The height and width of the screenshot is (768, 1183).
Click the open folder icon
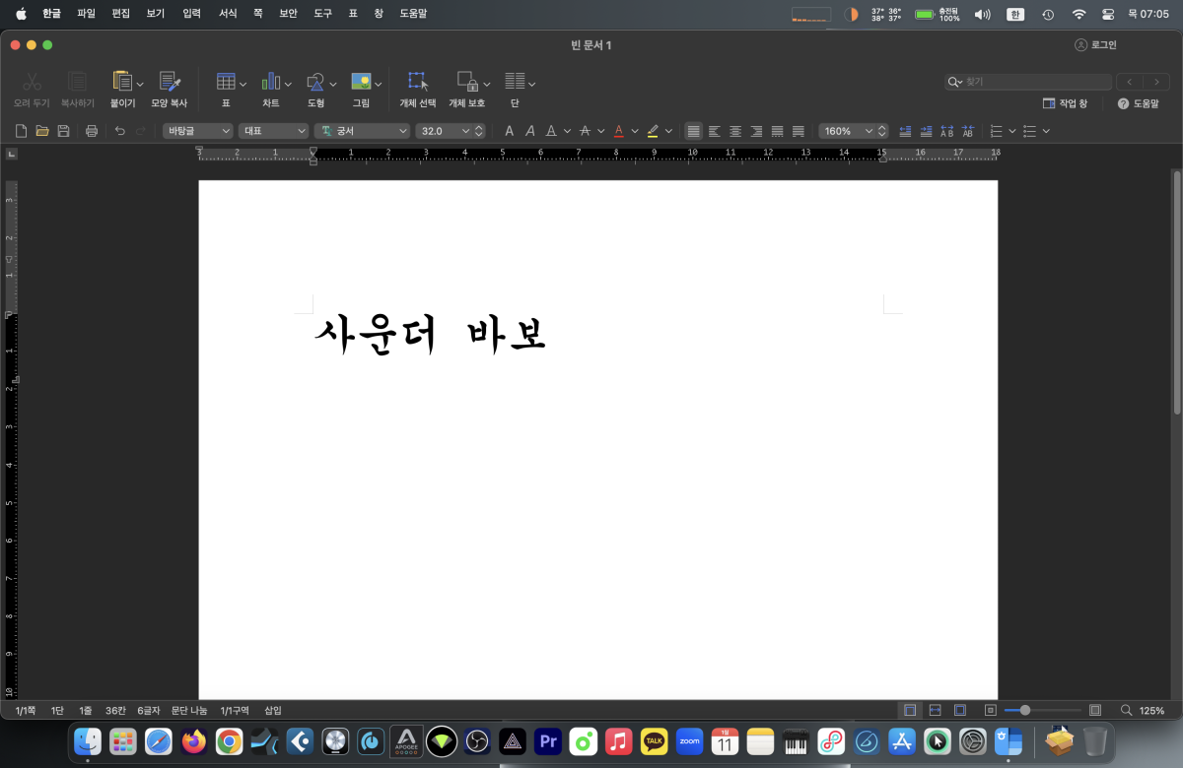42,131
